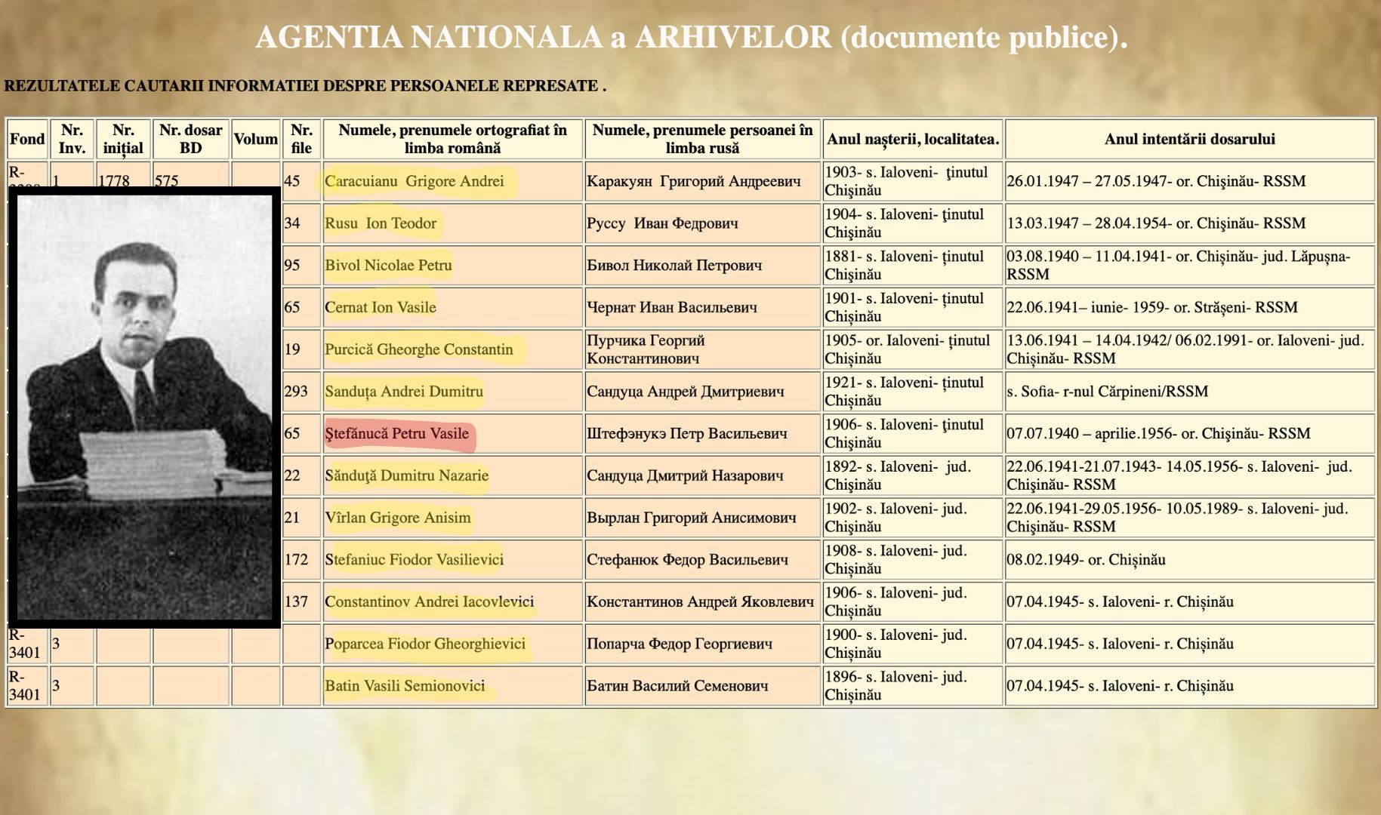Select name Purcică Gheorghe Constantin
1381x815 pixels.
pyautogui.click(x=419, y=349)
